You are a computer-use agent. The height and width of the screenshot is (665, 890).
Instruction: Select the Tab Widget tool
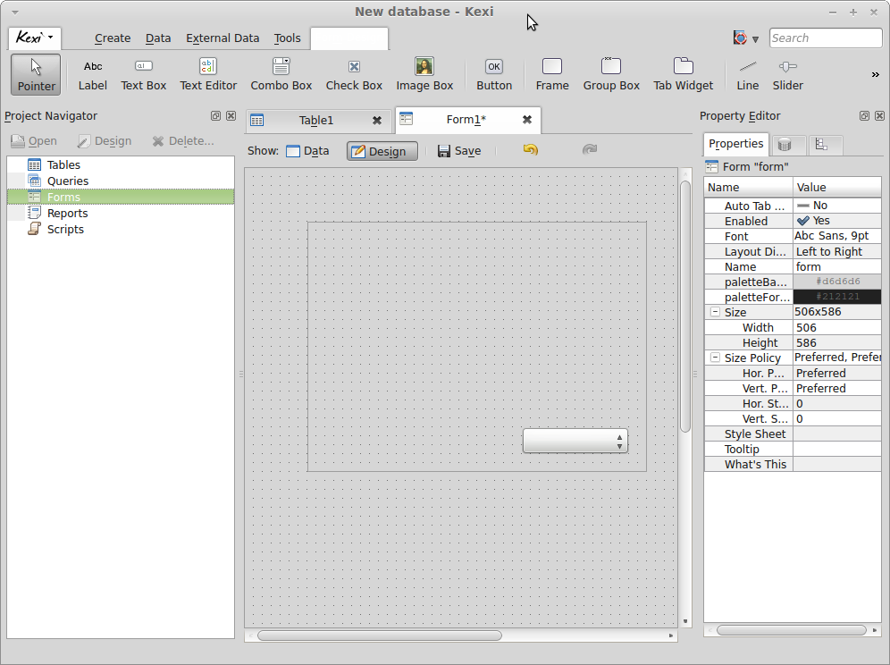tap(683, 75)
